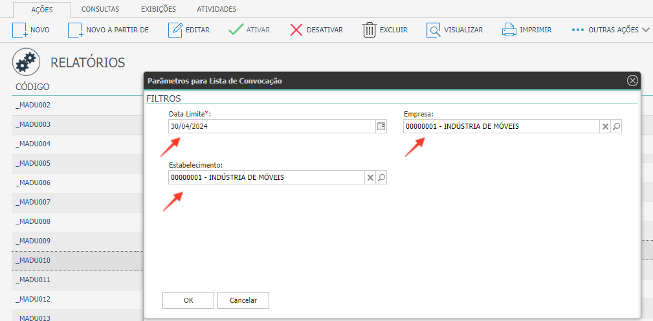Clear the Estabelecimento field value
This screenshot has width=653, height=321.
point(370,177)
